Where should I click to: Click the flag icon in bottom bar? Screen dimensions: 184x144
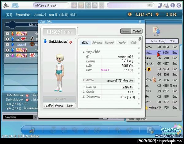pyautogui.click(x=32, y=130)
